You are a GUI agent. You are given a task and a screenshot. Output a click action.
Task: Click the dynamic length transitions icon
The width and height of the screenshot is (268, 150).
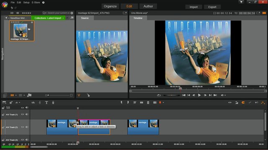point(237,102)
